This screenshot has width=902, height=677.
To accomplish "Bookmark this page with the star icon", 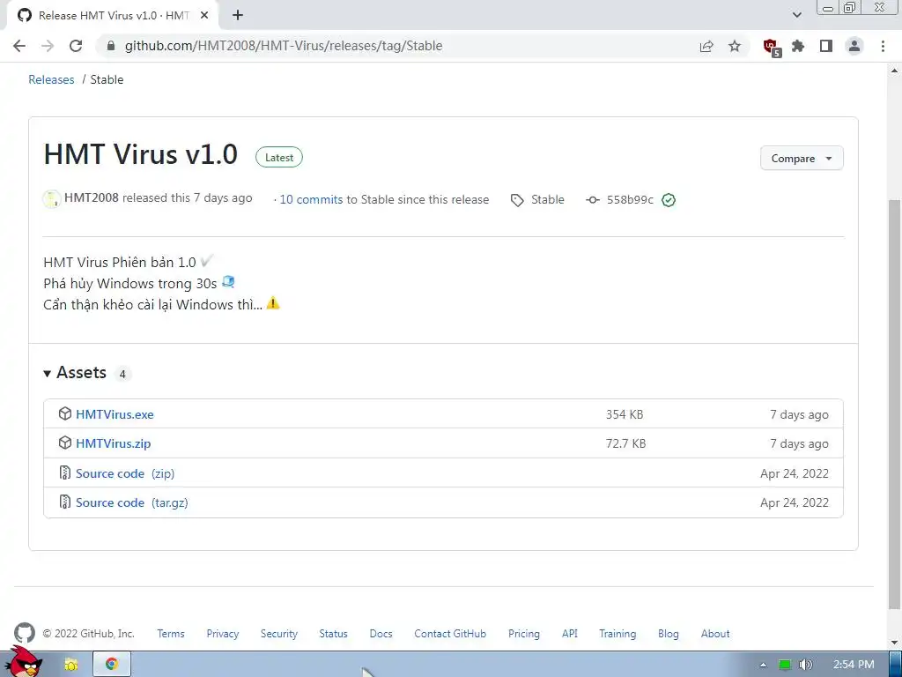I will click(x=735, y=46).
